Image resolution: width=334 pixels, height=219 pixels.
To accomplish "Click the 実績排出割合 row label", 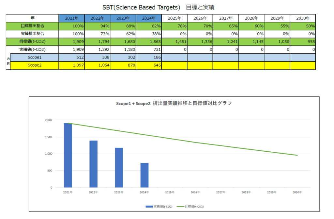I will [x=32, y=34].
